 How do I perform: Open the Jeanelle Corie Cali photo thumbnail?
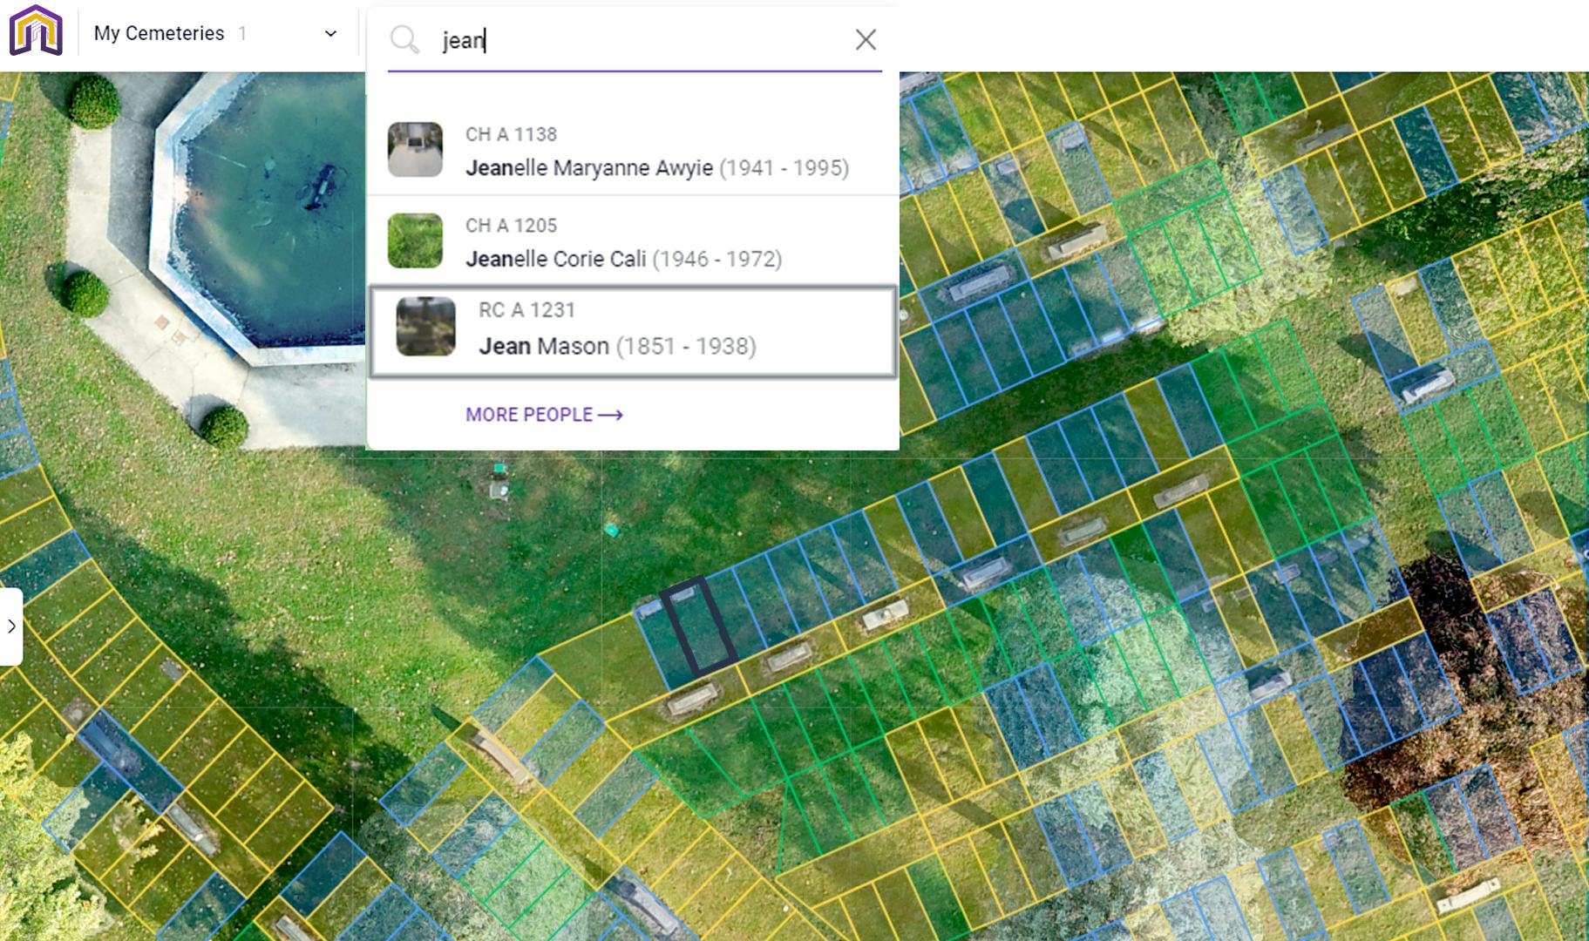pos(415,240)
